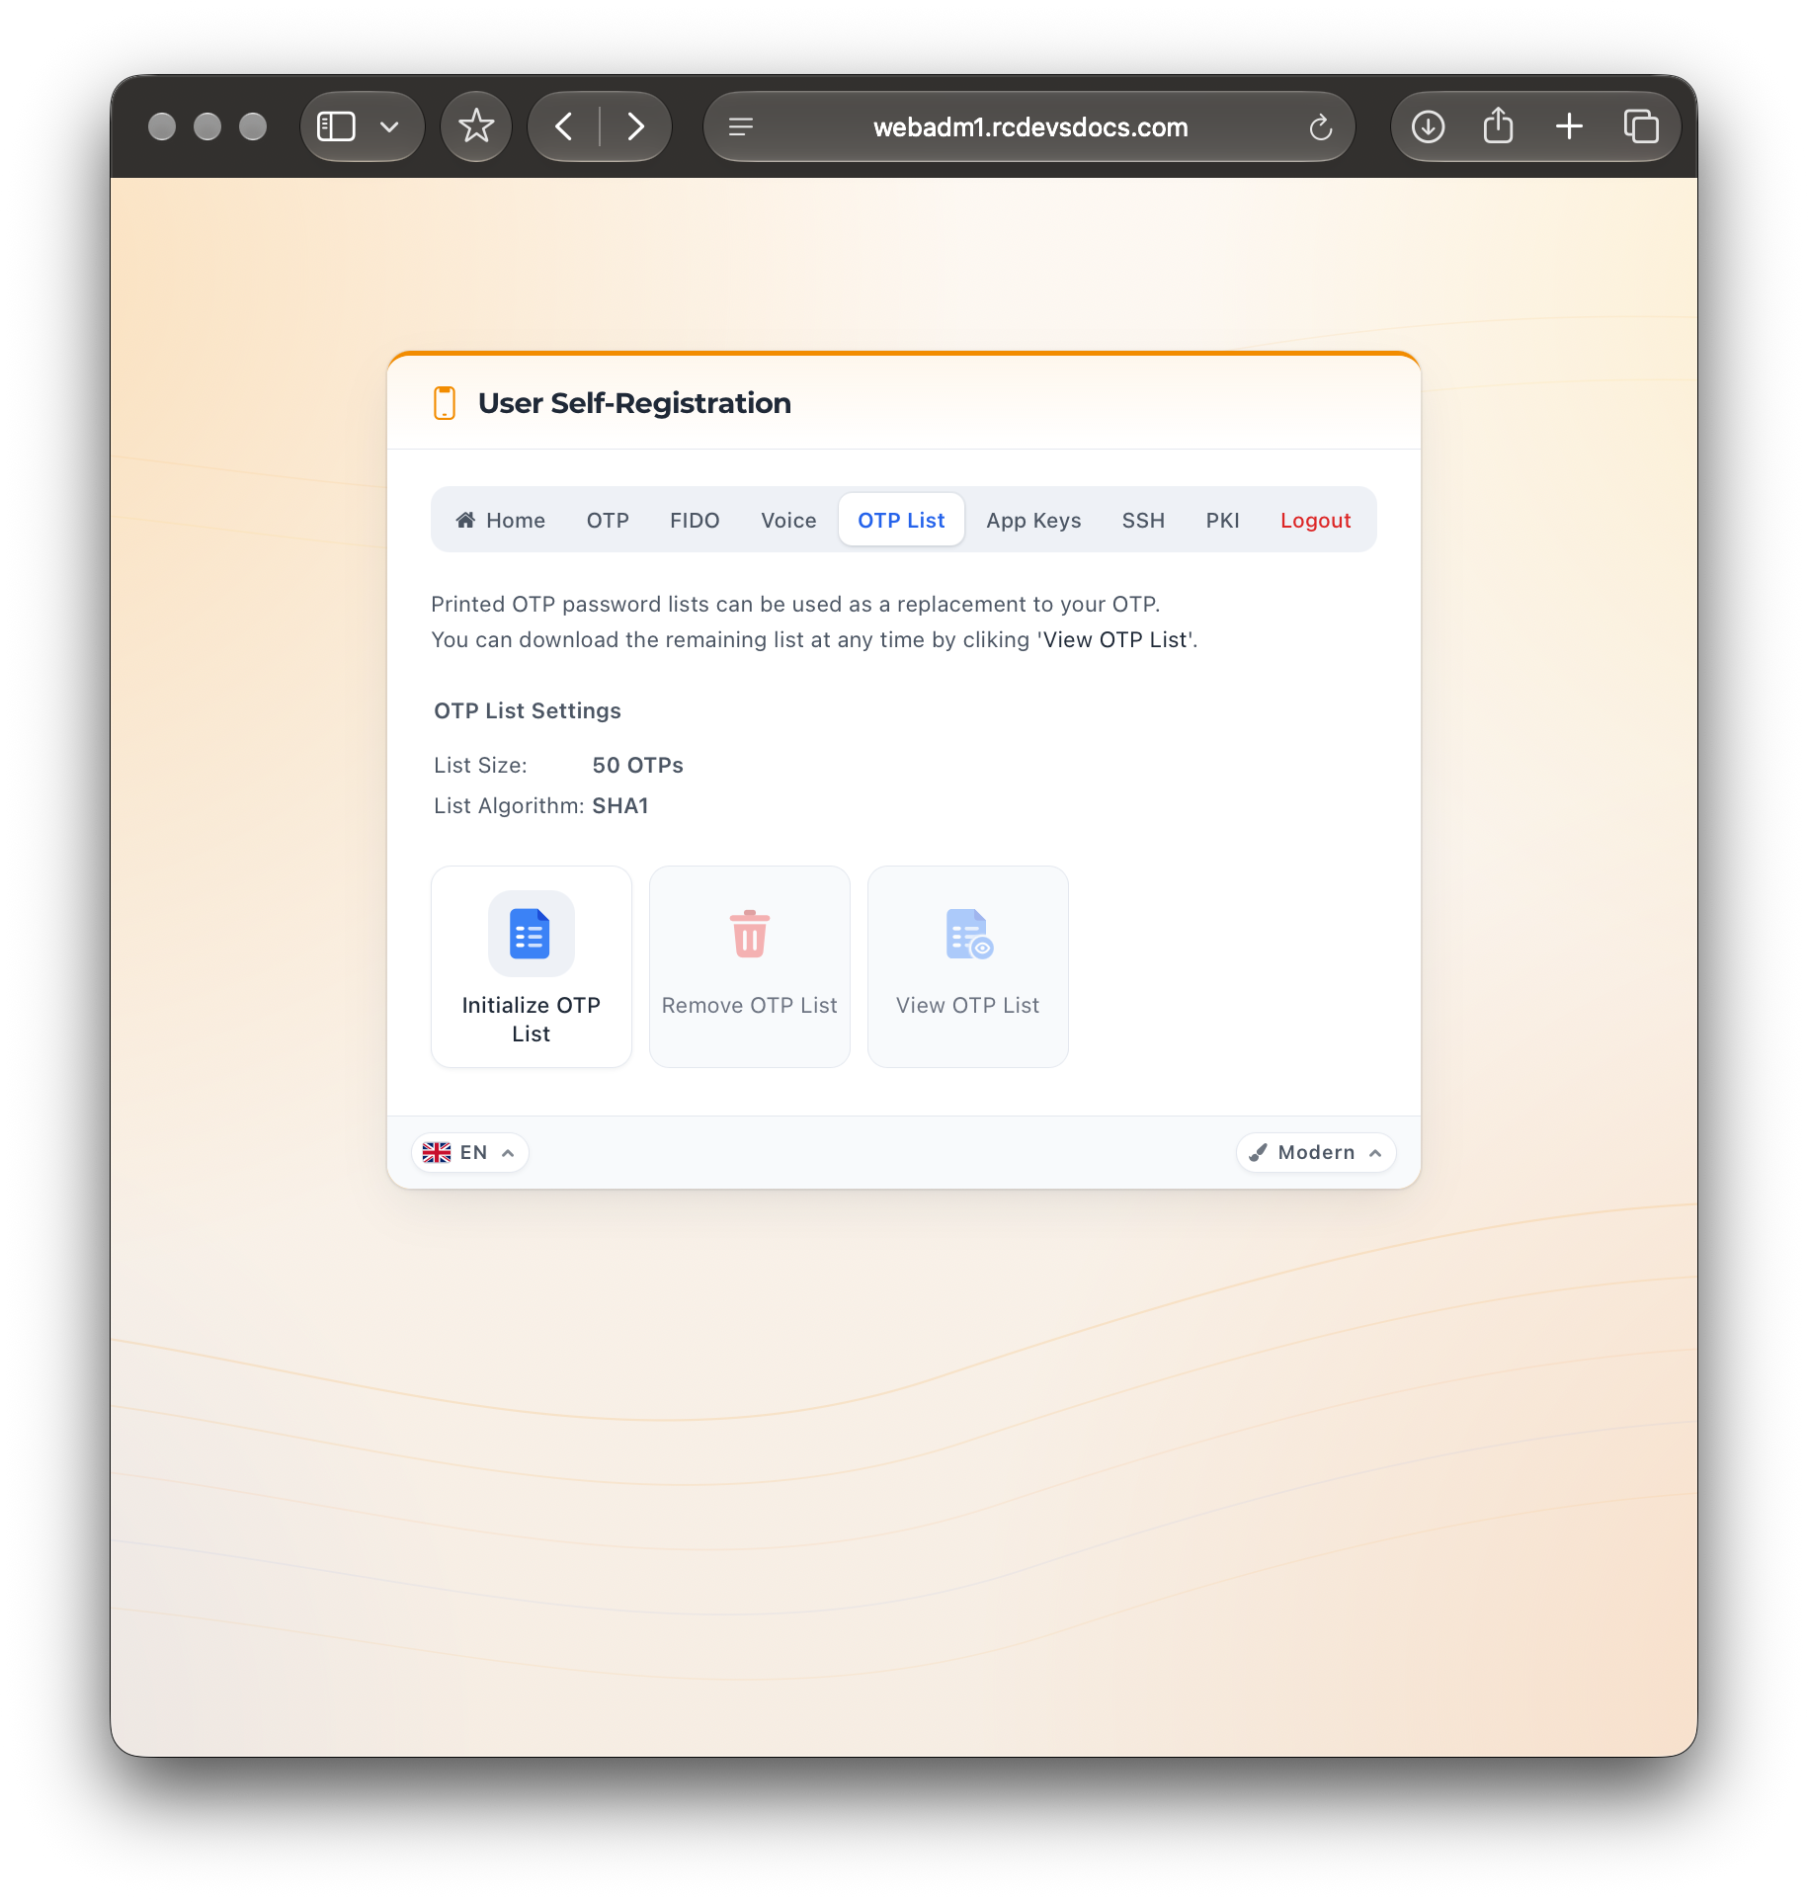Click the Safari bookmark star icon

click(476, 126)
